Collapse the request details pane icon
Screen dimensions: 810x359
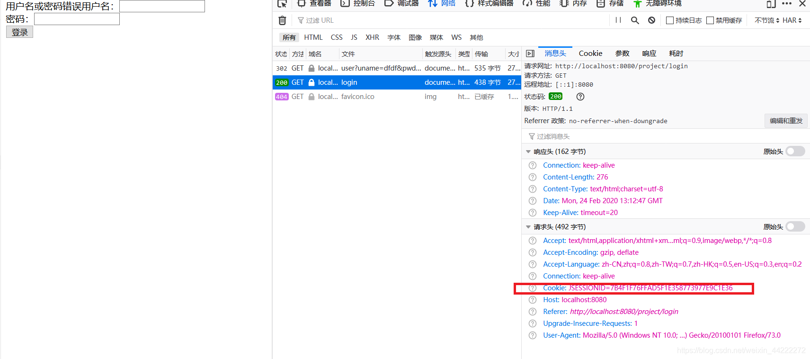click(530, 54)
